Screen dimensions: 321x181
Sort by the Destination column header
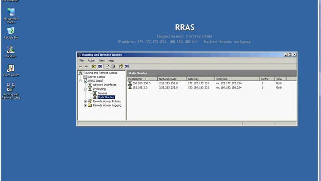click(x=142, y=79)
